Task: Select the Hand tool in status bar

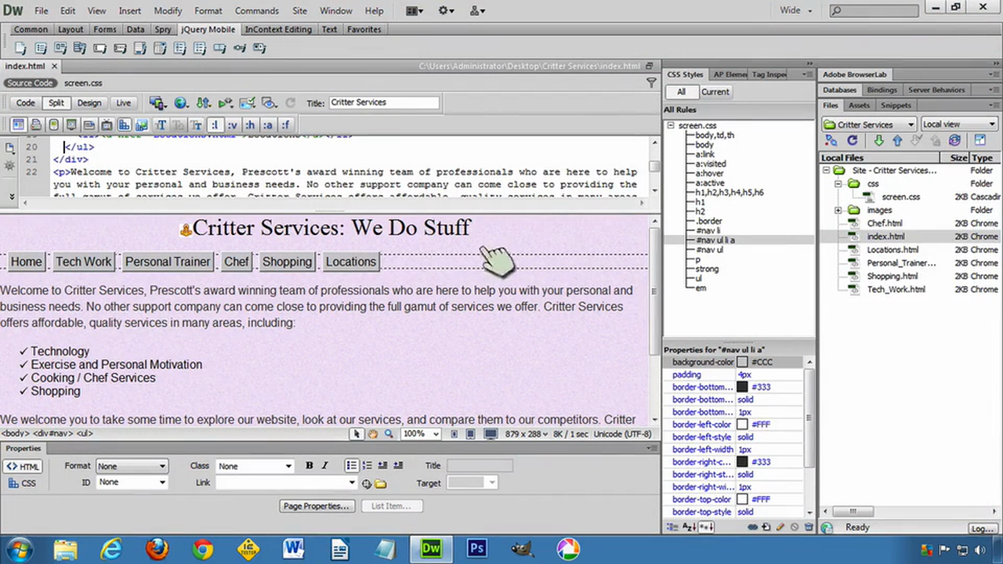Action: 372,433
